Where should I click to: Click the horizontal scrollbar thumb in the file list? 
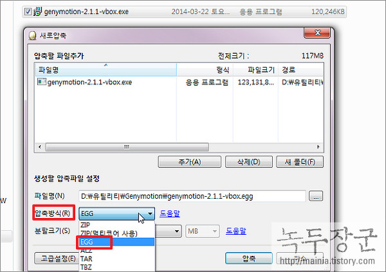pyautogui.click(x=127, y=147)
